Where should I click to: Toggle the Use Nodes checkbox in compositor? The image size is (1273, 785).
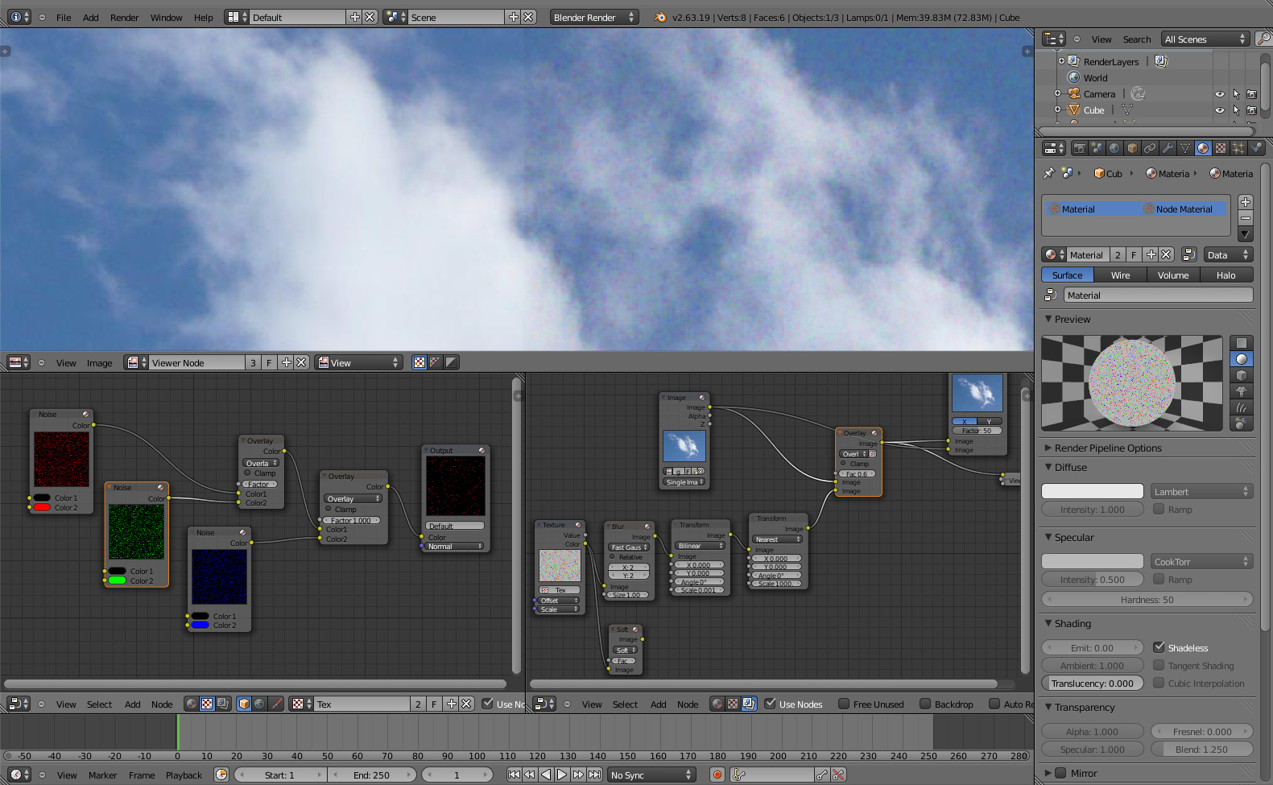click(771, 704)
